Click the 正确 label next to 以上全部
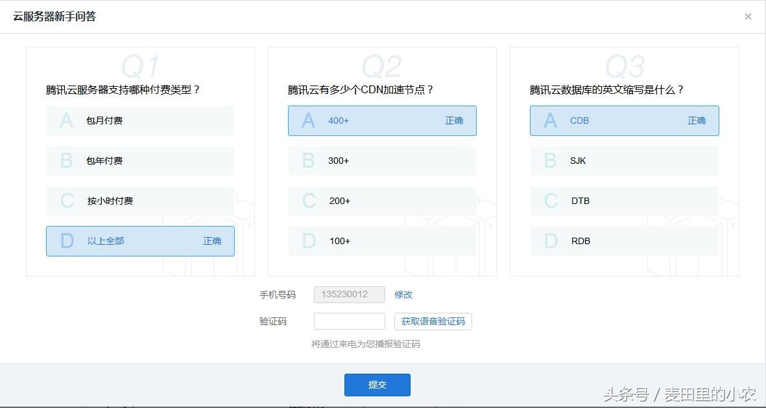 213,241
